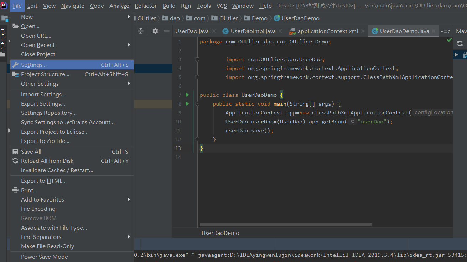Select Export to Zip File...

(x=72, y=141)
